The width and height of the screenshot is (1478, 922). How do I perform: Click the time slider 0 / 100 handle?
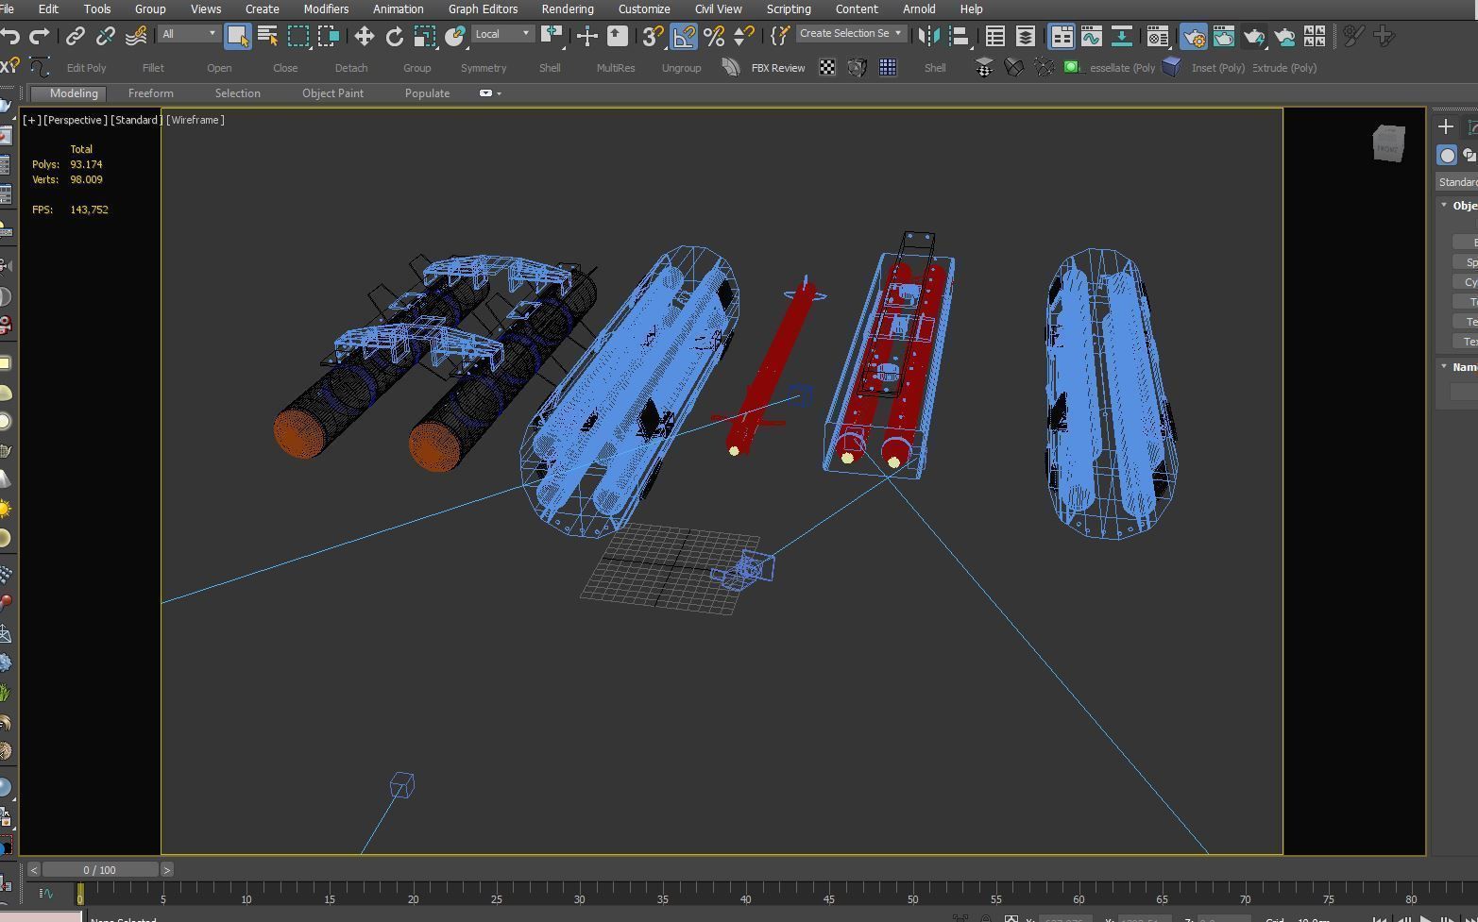pos(99,870)
